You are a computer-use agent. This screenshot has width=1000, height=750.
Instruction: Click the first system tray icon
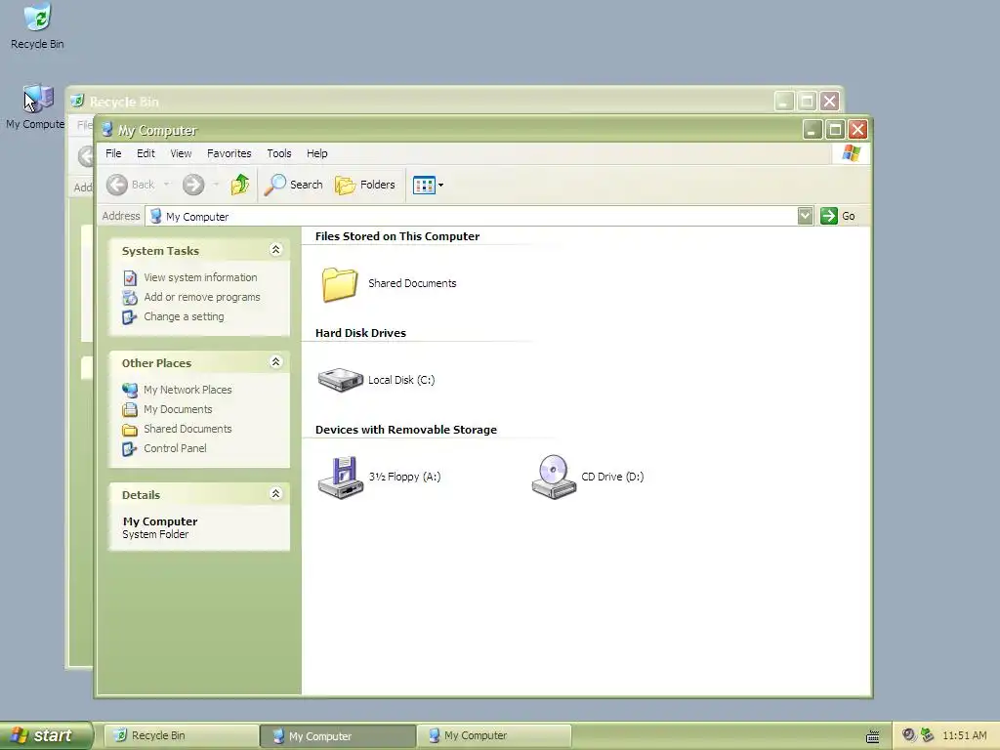tap(909, 735)
